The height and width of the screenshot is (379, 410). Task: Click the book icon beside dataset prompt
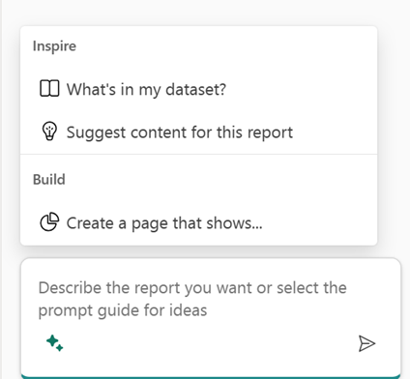coord(49,88)
